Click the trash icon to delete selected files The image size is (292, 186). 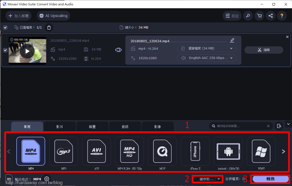pos(49,28)
